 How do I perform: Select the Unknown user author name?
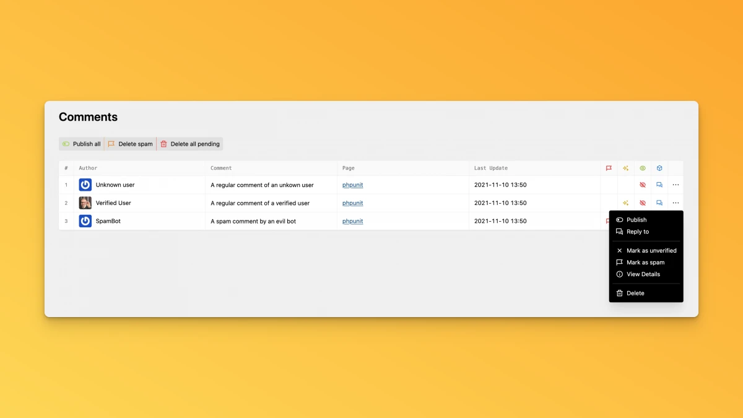[x=115, y=185]
